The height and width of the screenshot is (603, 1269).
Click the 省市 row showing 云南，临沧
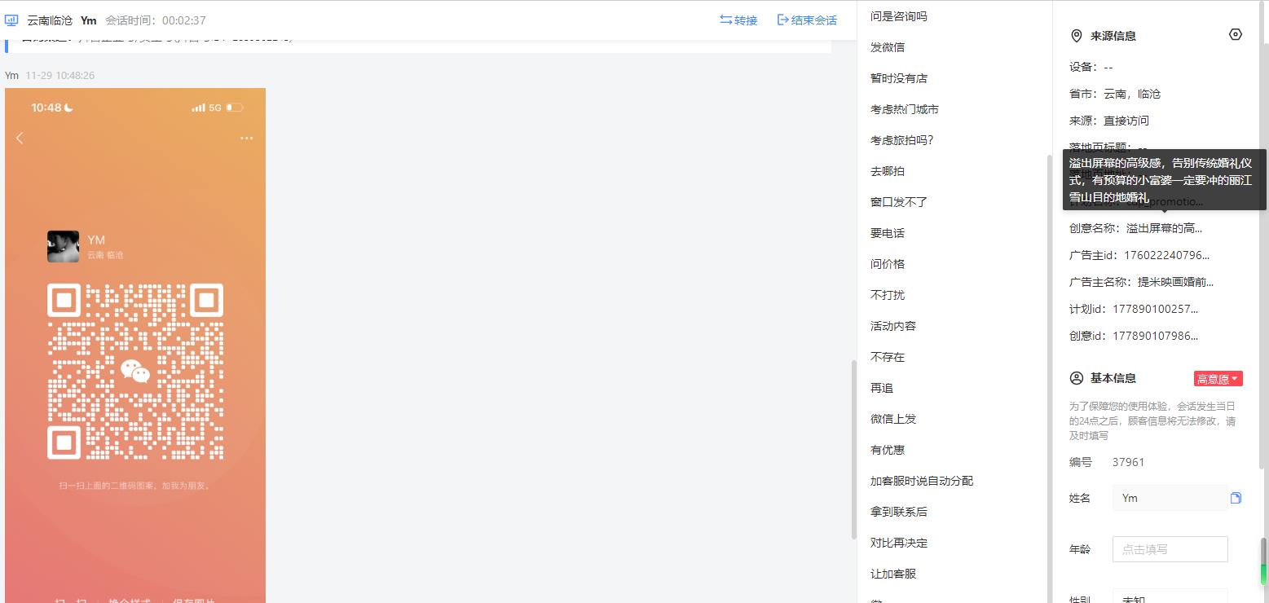1115,94
